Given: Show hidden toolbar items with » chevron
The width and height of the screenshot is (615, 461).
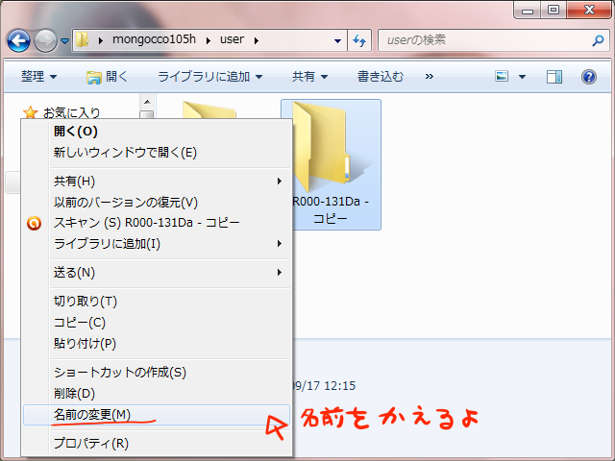Looking at the screenshot, I should (x=429, y=77).
